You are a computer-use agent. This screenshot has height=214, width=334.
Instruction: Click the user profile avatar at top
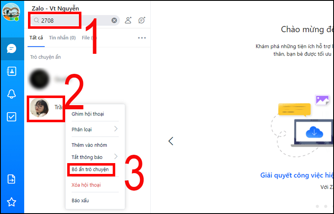[x=11, y=12]
